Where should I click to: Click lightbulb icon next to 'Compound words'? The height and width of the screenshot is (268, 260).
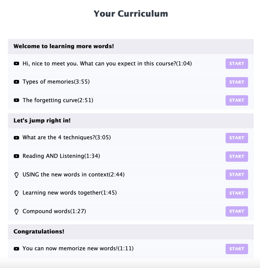point(16,211)
